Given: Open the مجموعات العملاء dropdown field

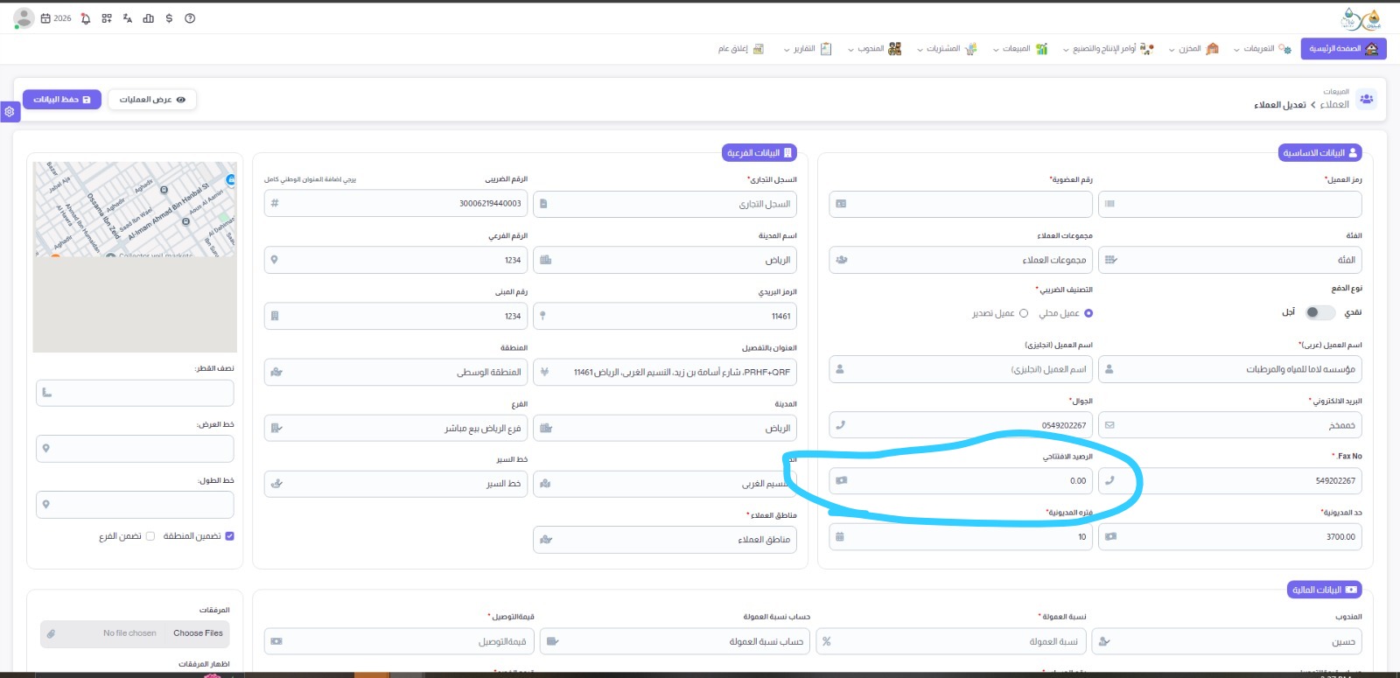Looking at the screenshot, I should (961, 260).
